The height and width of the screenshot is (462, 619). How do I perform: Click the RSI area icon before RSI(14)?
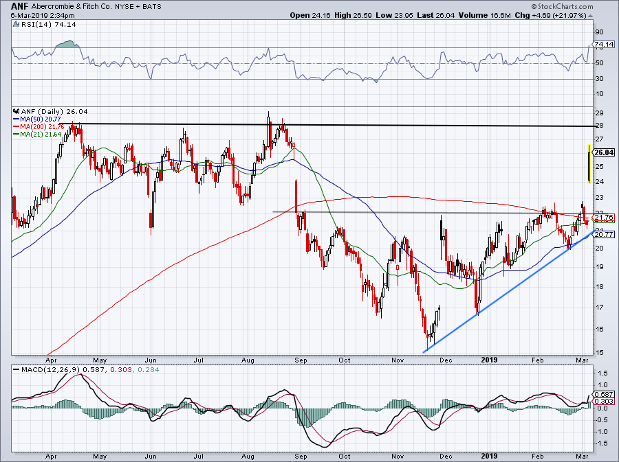click(x=16, y=24)
